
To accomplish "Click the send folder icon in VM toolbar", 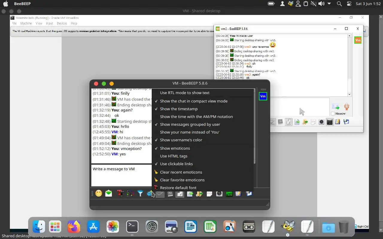I will click(199, 194).
